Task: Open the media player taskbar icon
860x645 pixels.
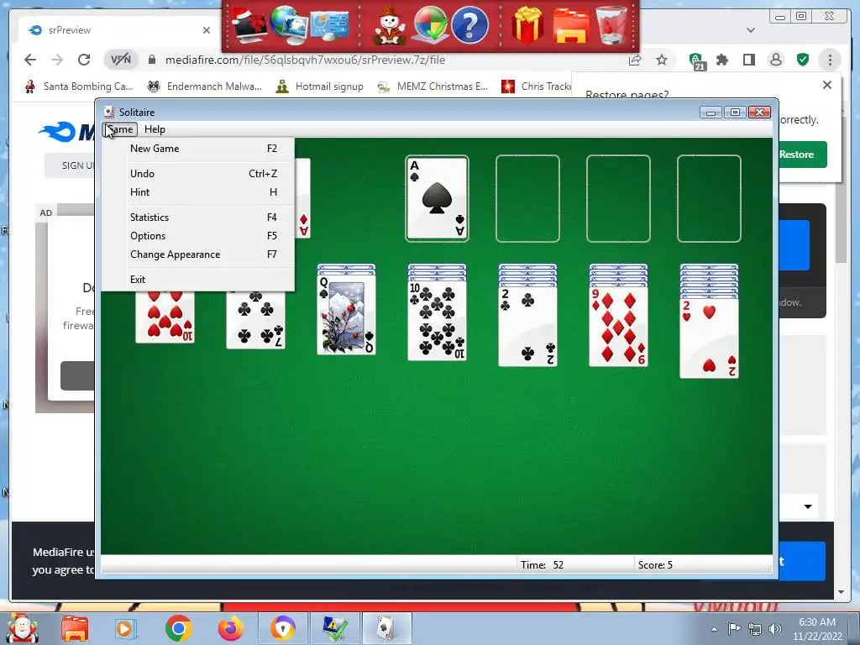Action: (124, 629)
